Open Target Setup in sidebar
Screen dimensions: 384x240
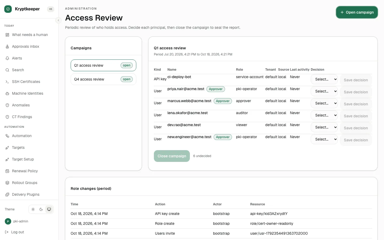(x=29, y=159)
